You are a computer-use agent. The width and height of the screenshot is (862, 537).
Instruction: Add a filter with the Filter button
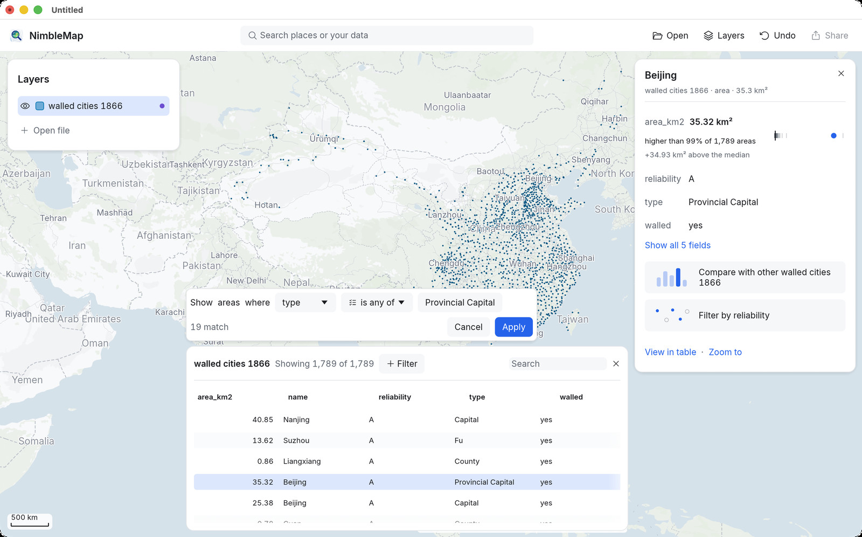[402, 364]
